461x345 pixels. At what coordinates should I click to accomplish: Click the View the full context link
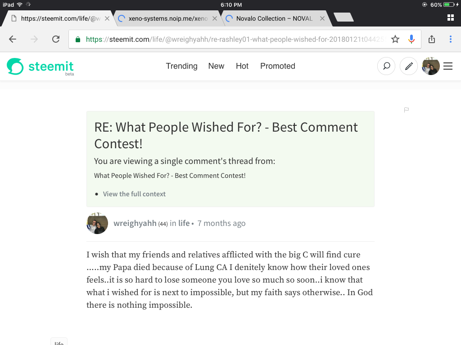tap(134, 194)
